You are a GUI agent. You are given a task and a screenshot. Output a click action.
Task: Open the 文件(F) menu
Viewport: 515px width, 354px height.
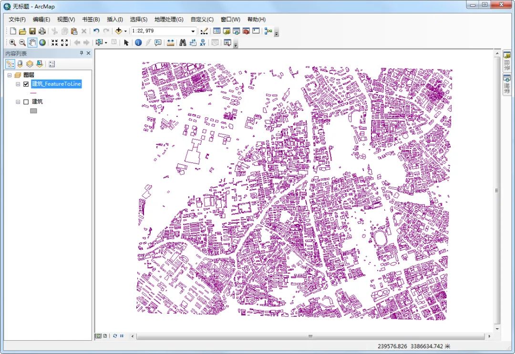click(17, 20)
